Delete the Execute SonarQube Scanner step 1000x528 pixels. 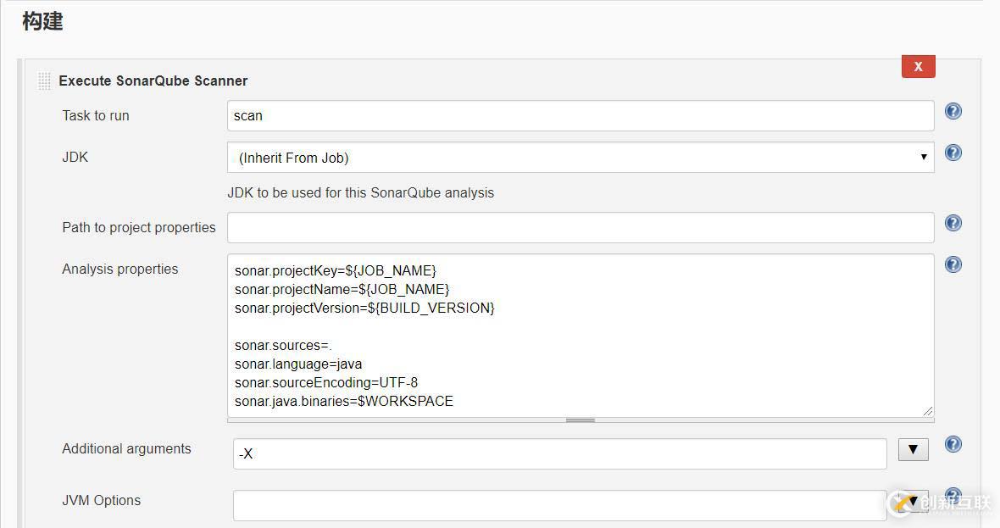pyautogui.click(x=918, y=66)
